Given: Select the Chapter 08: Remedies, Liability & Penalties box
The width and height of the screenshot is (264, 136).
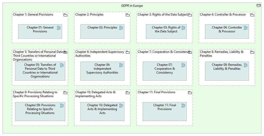Looking at the screenshot, I should pyautogui.click(x=227, y=75).
